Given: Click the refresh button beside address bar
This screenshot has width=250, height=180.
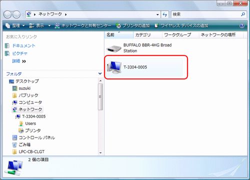Looking at the screenshot, I should point(165,14).
